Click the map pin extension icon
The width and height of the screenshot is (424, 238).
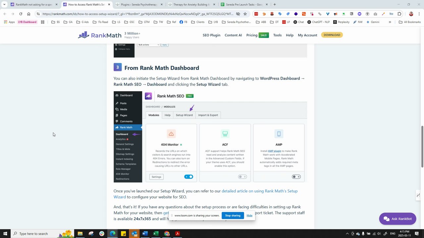tap(367, 14)
